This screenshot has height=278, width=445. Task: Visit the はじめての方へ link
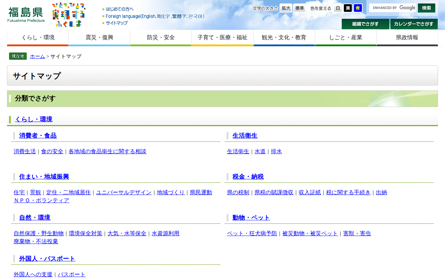point(121,9)
